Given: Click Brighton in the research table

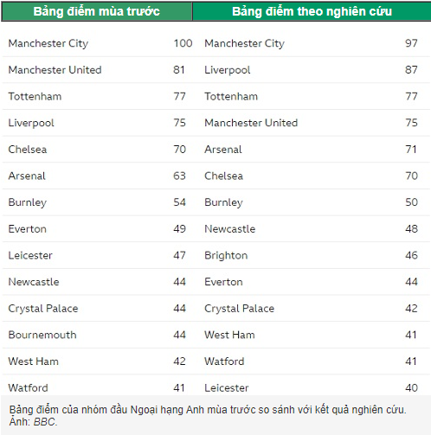Looking at the screenshot, I should [x=226, y=256].
